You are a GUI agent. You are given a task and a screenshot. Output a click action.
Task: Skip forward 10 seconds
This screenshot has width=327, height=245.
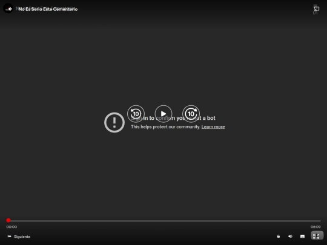191,114
